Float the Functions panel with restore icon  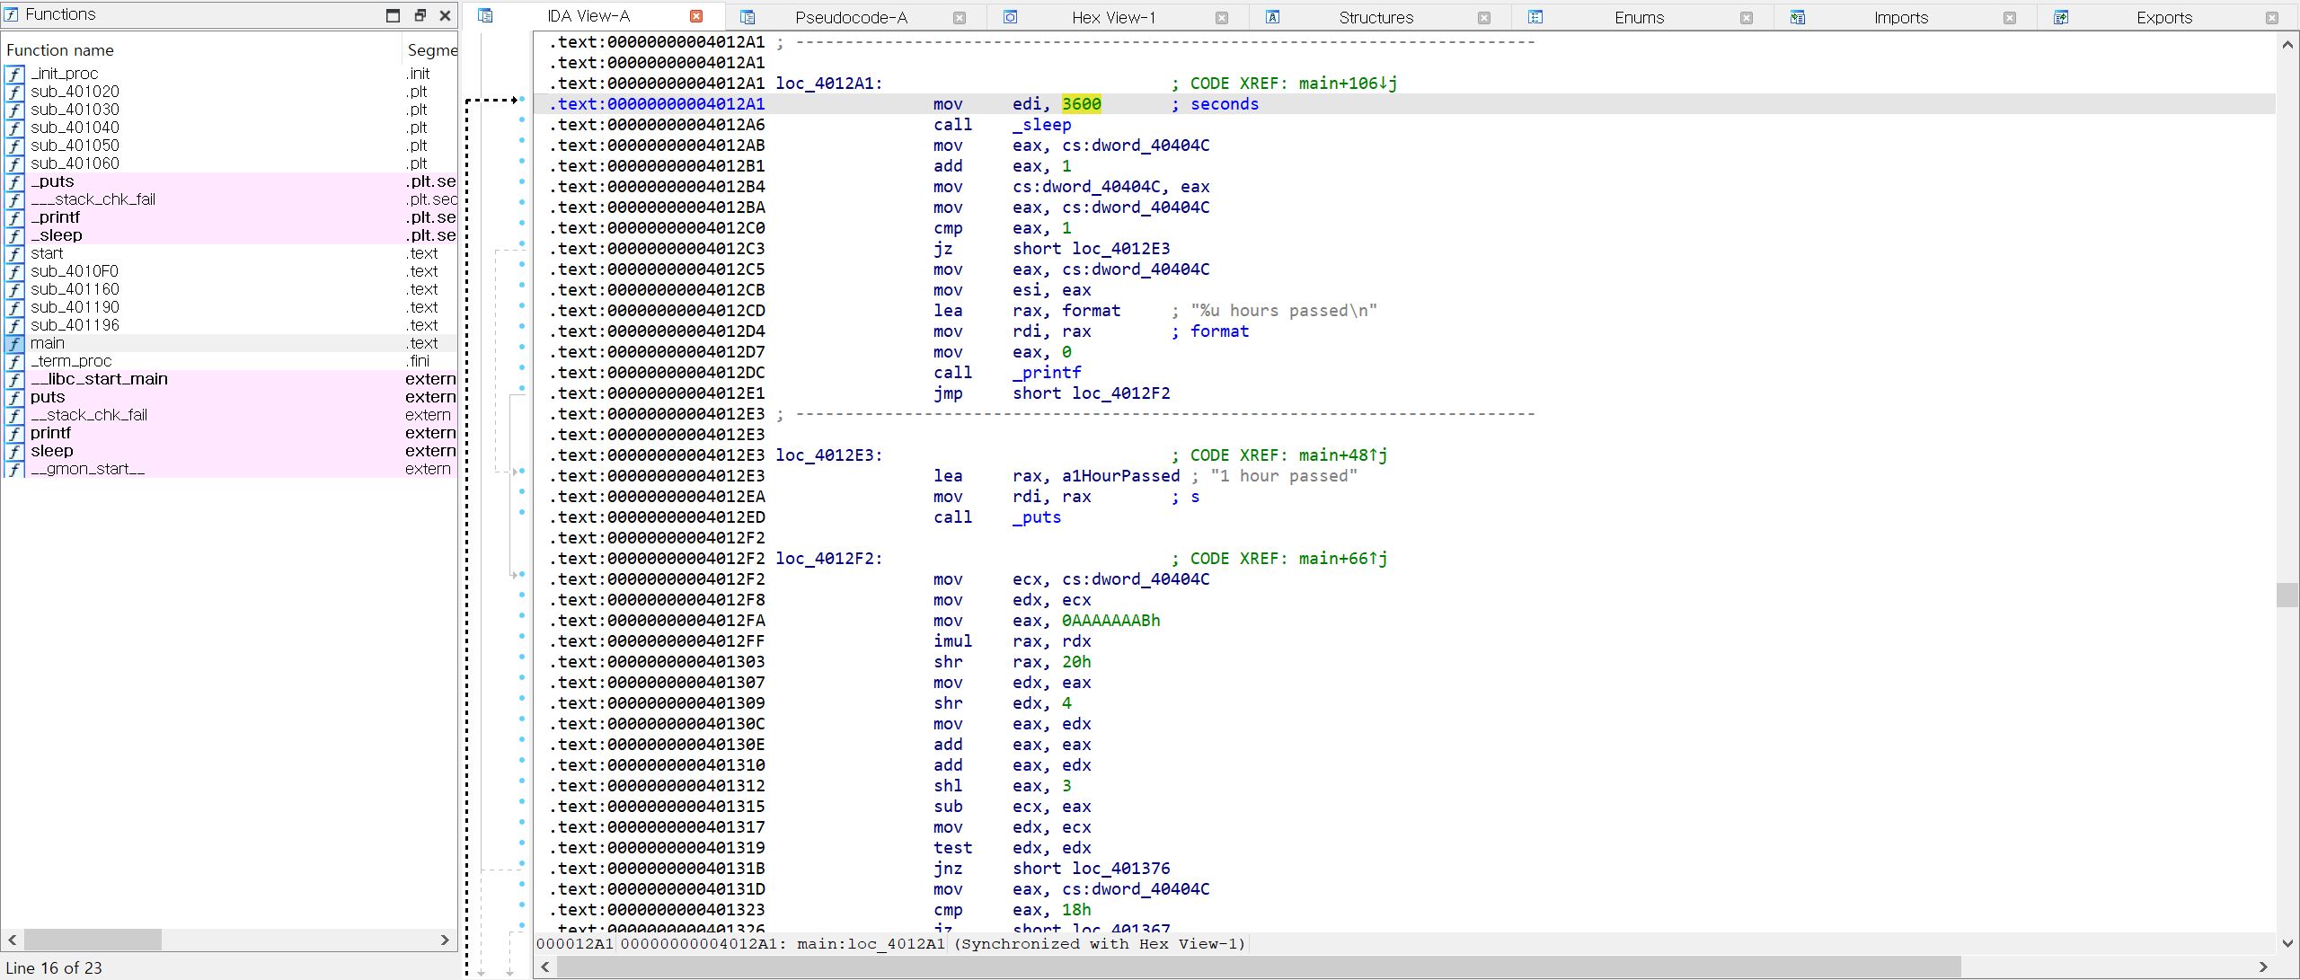point(420,15)
